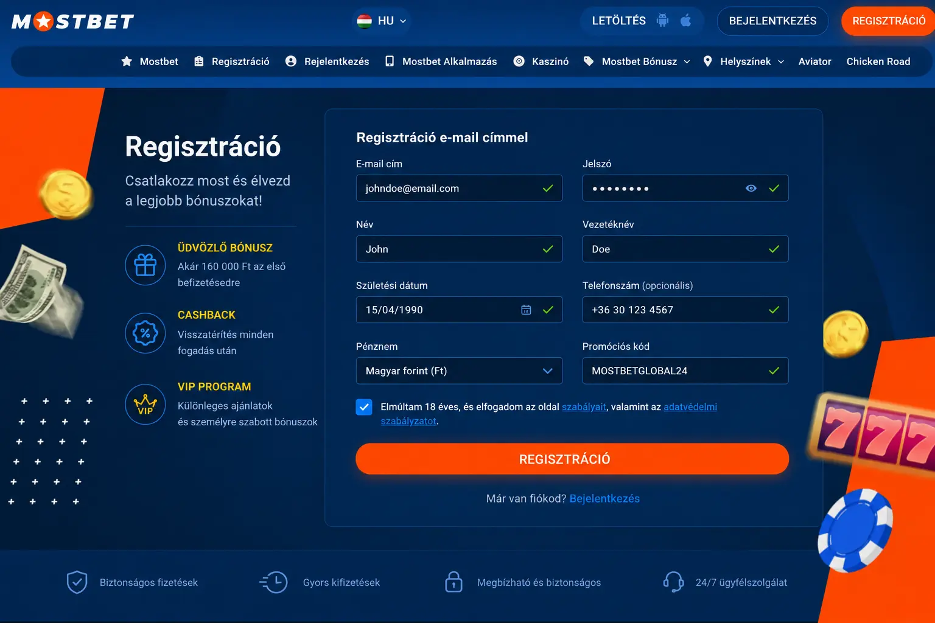Click the orange Regisztráció header button

pyautogui.click(x=889, y=21)
